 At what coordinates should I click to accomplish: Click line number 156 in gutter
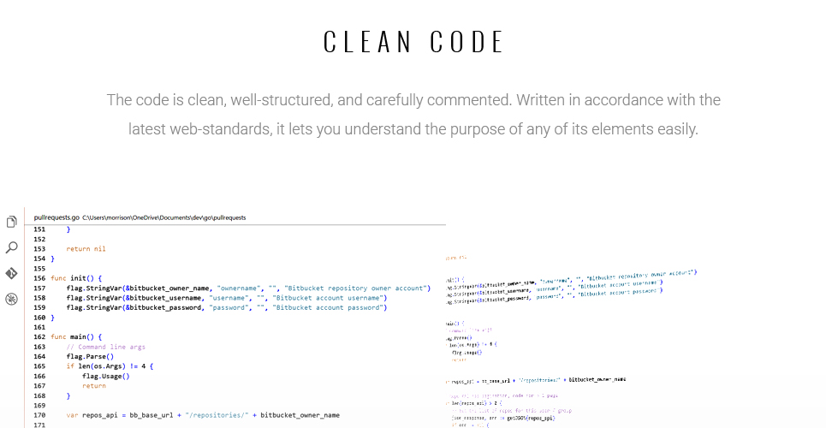(39, 278)
